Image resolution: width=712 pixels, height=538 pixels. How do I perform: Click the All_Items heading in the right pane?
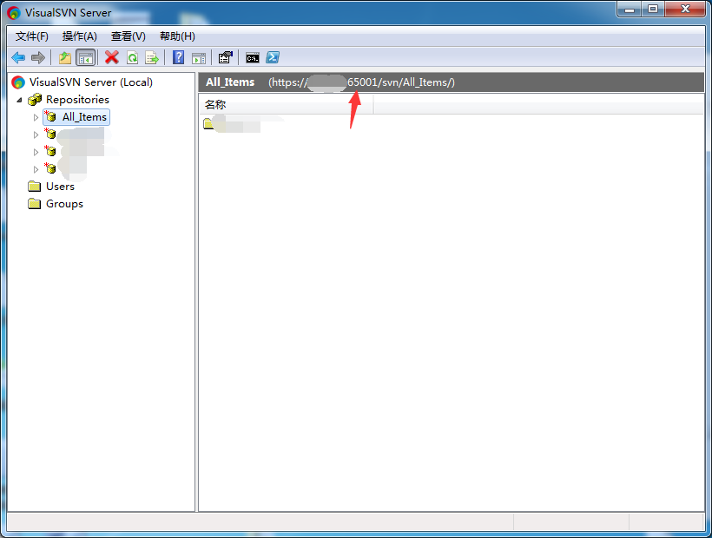[x=230, y=82]
